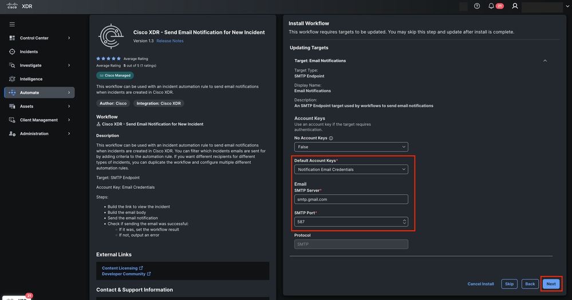Click the Administration icon

12,133
